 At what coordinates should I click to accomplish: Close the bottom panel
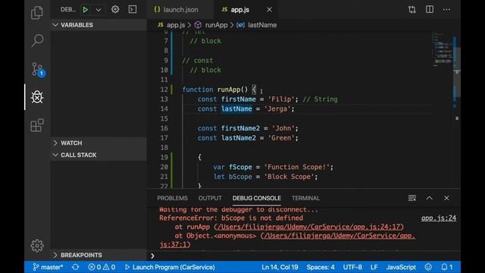pos(446,198)
